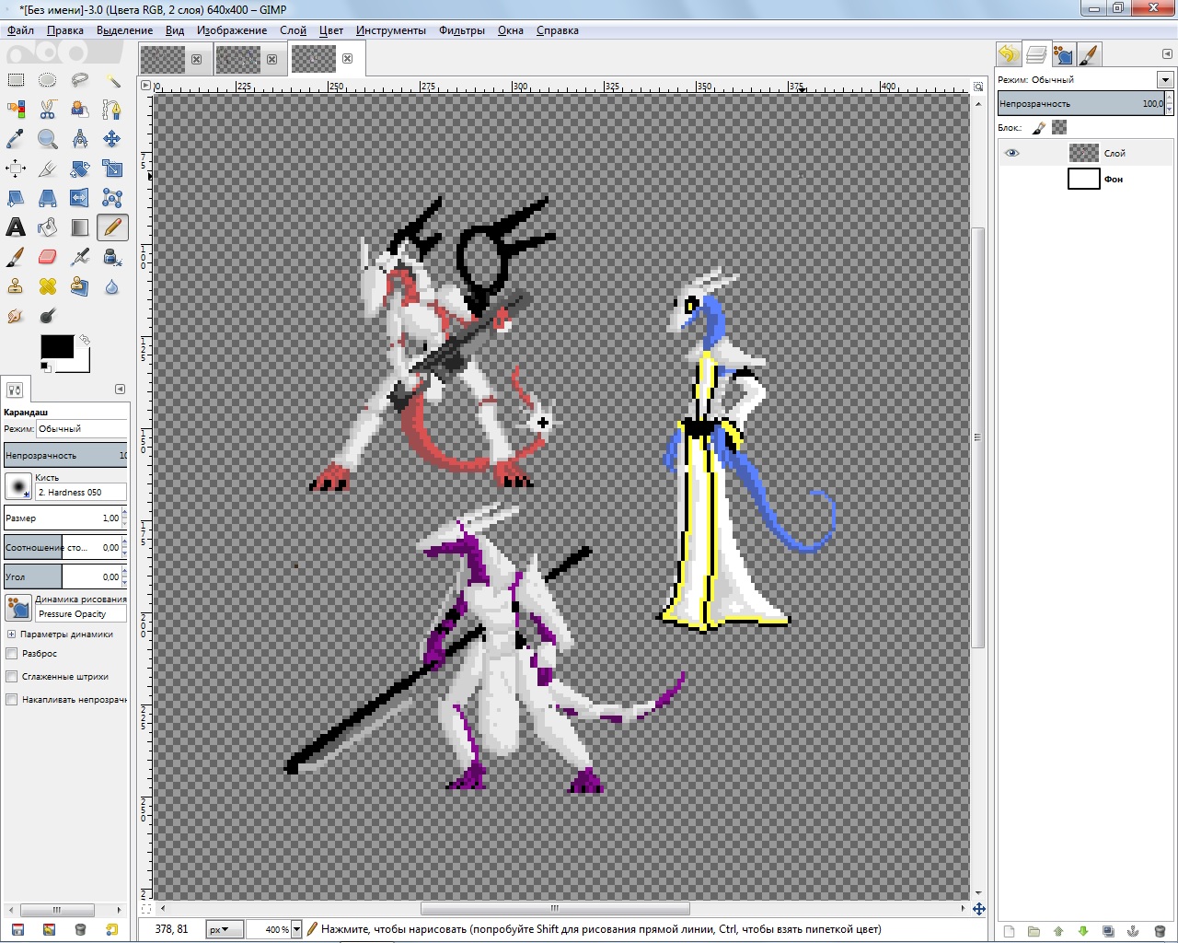Select the Heal bandage tool
Viewport: 1178px width, 943px height.
coord(48,286)
